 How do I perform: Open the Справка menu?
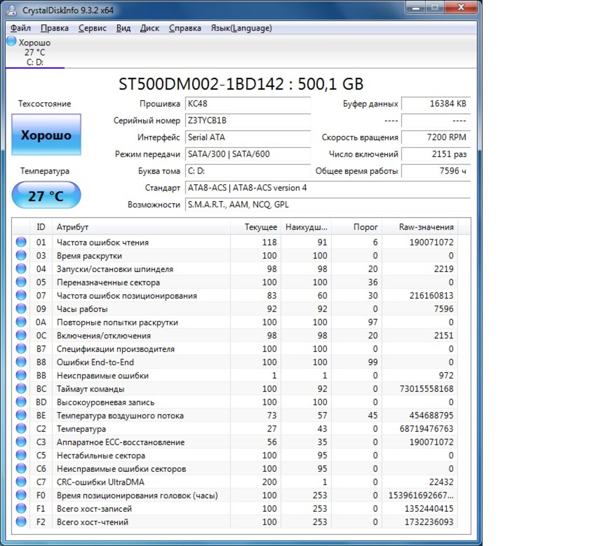[185, 28]
